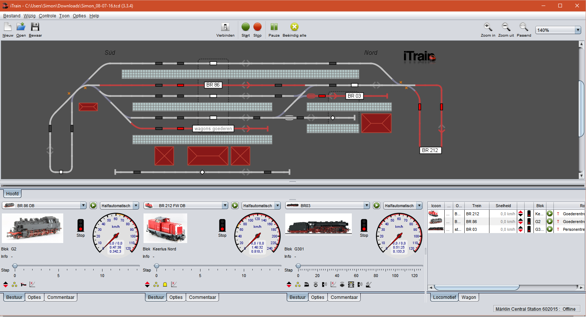Change BR03 Halfautomatisch control mode
This screenshot has width=586, height=317.
(x=403, y=206)
